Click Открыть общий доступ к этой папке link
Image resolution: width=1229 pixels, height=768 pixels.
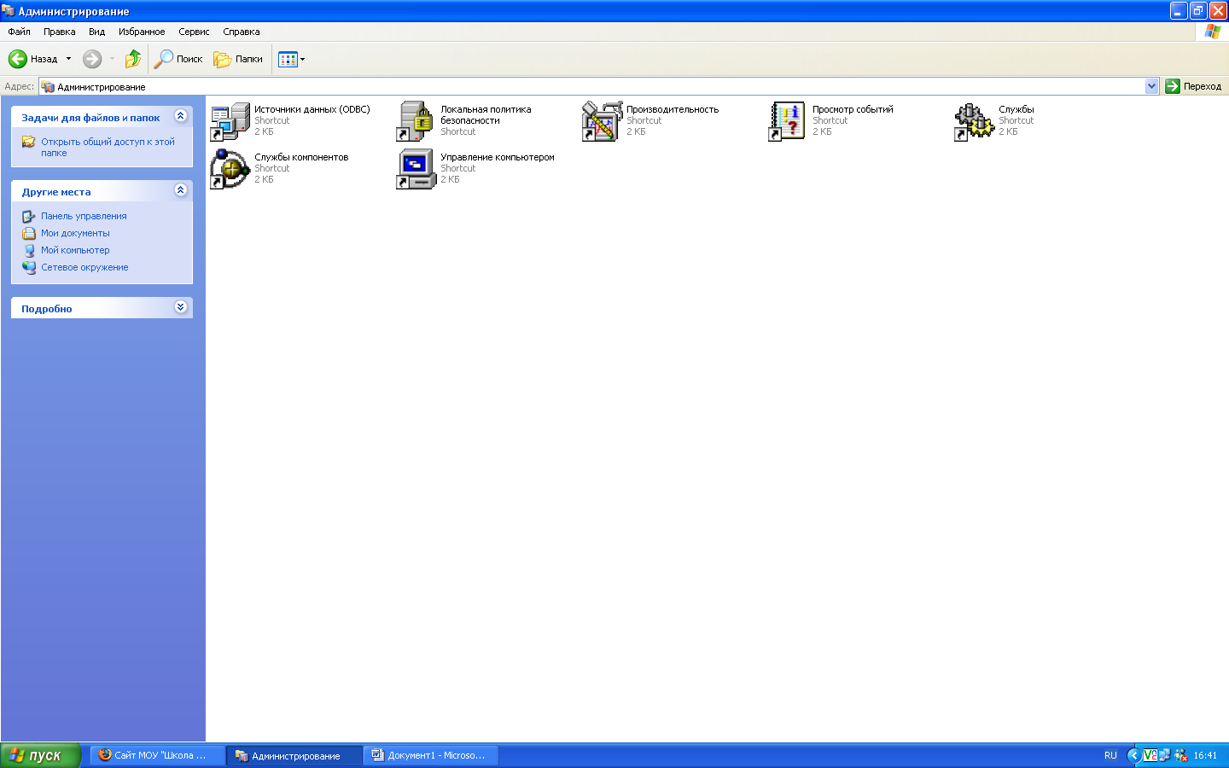[x=108, y=148]
